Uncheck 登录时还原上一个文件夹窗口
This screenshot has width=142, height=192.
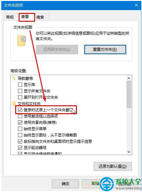(x=20, y=110)
